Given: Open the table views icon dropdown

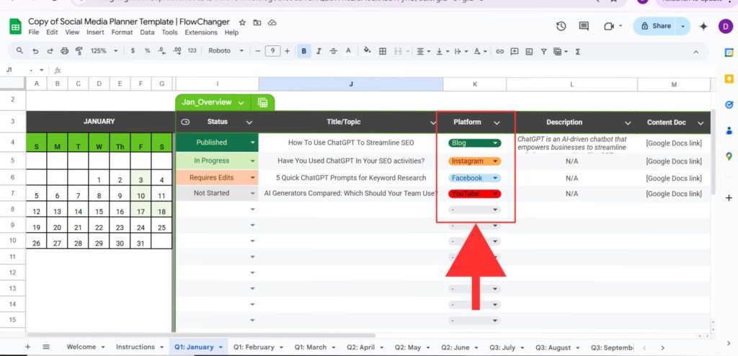Looking at the screenshot, I should click(x=560, y=51).
